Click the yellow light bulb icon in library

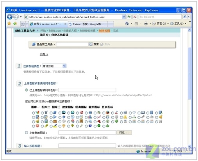pos(72,126)
